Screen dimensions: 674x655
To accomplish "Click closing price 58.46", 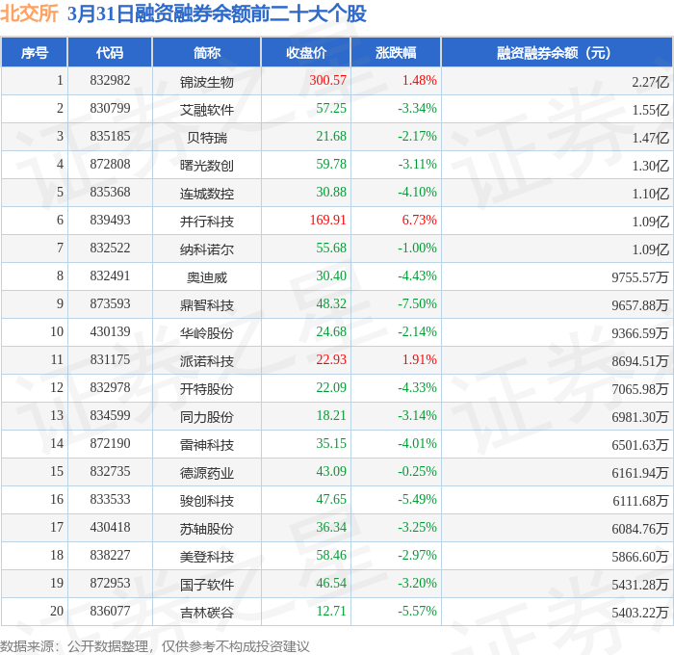I will 331,556.
